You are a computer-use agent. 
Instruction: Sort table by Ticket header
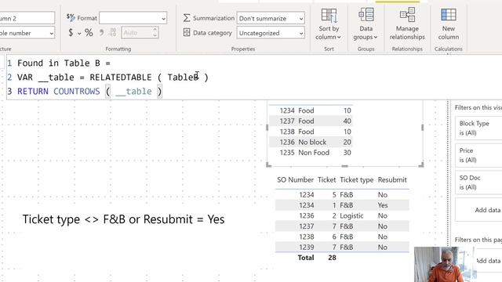point(326,179)
